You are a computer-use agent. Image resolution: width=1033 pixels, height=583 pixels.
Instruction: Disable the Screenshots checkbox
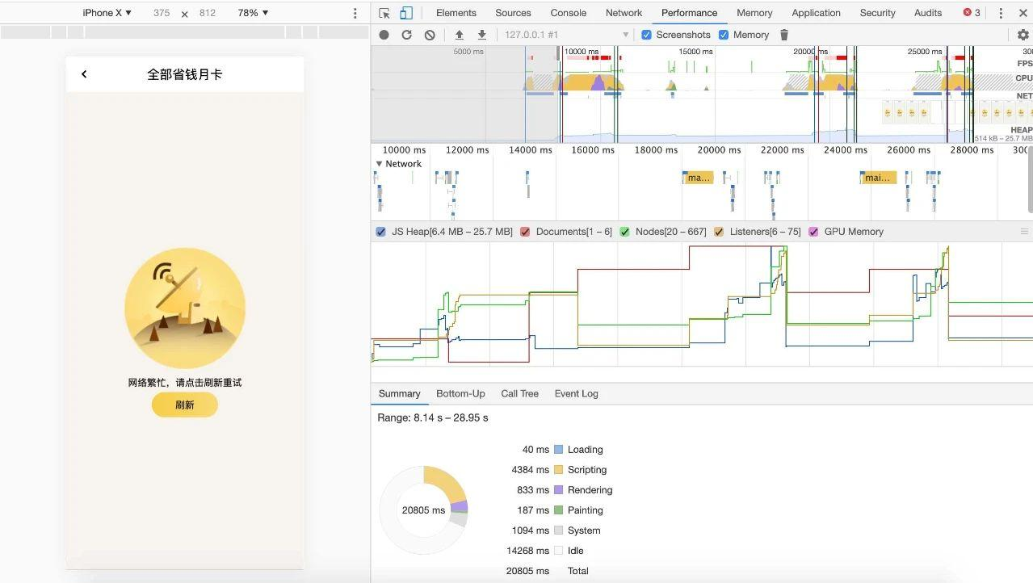(646, 35)
